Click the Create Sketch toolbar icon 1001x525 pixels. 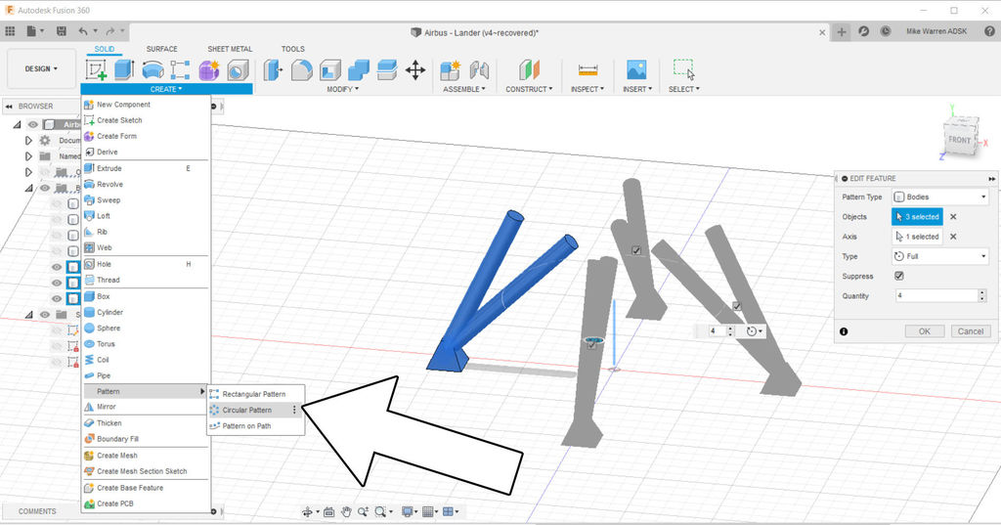pos(96,69)
